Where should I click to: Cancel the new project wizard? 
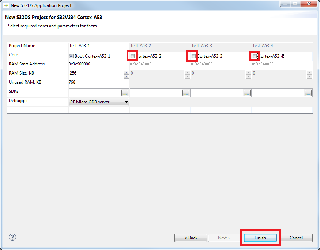click(296, 238)
